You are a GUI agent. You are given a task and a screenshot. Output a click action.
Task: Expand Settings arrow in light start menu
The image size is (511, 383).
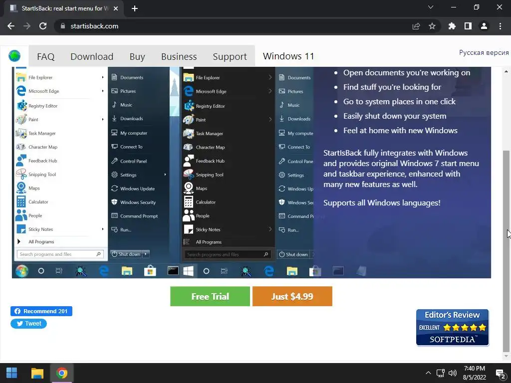tap(165, 175)
